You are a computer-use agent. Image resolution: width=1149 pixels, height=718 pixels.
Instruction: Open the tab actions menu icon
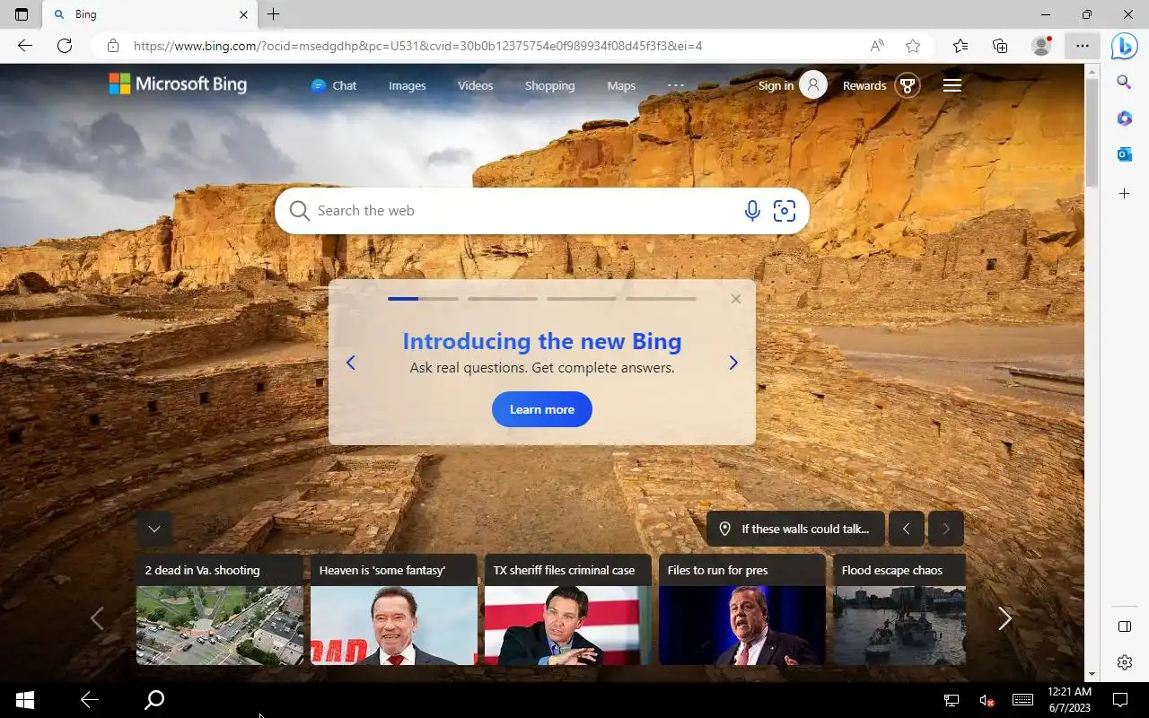click(x=22, y=14)
